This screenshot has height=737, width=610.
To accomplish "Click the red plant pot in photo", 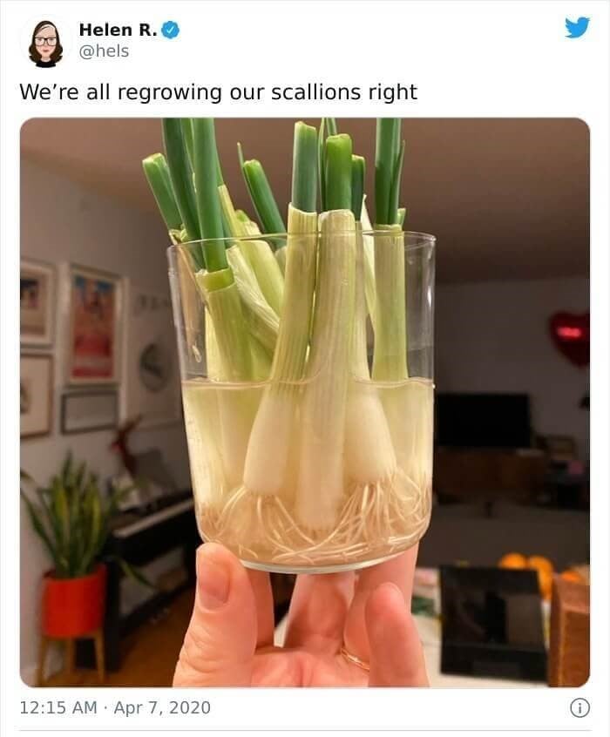I will (x=74, y=603).
